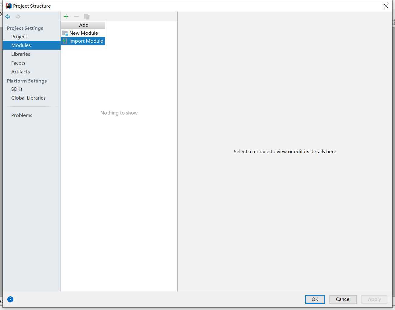Go forward with the right arrow icon
395x310 pixels.
pos(18,16)
